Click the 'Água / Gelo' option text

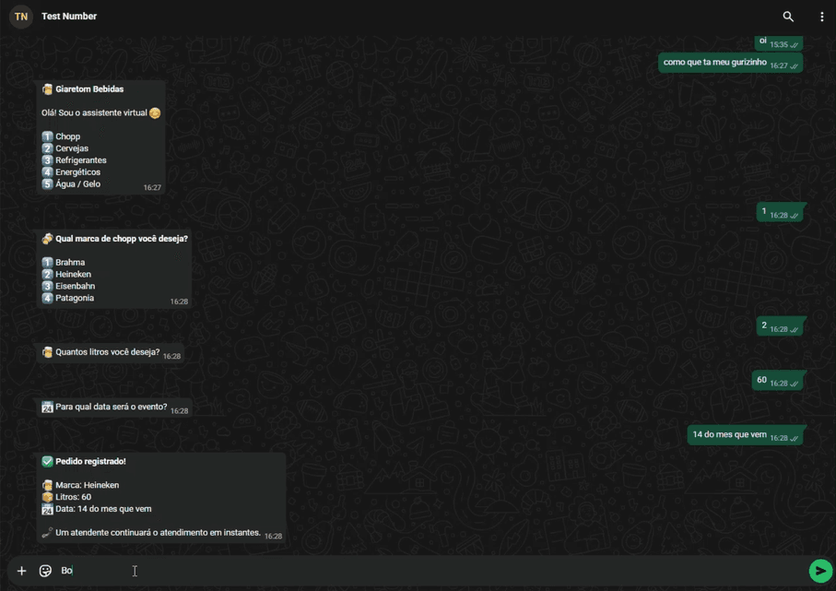pos(77,184)
